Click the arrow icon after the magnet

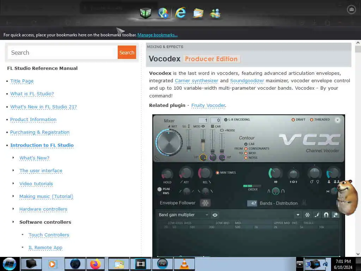[336, 215]
